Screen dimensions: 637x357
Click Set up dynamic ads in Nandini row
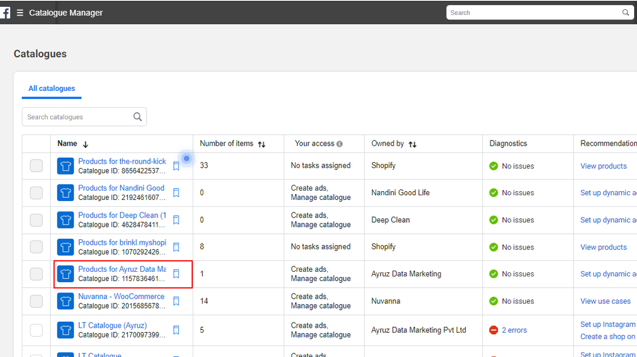pyautogui.click(x=608, y=193)
